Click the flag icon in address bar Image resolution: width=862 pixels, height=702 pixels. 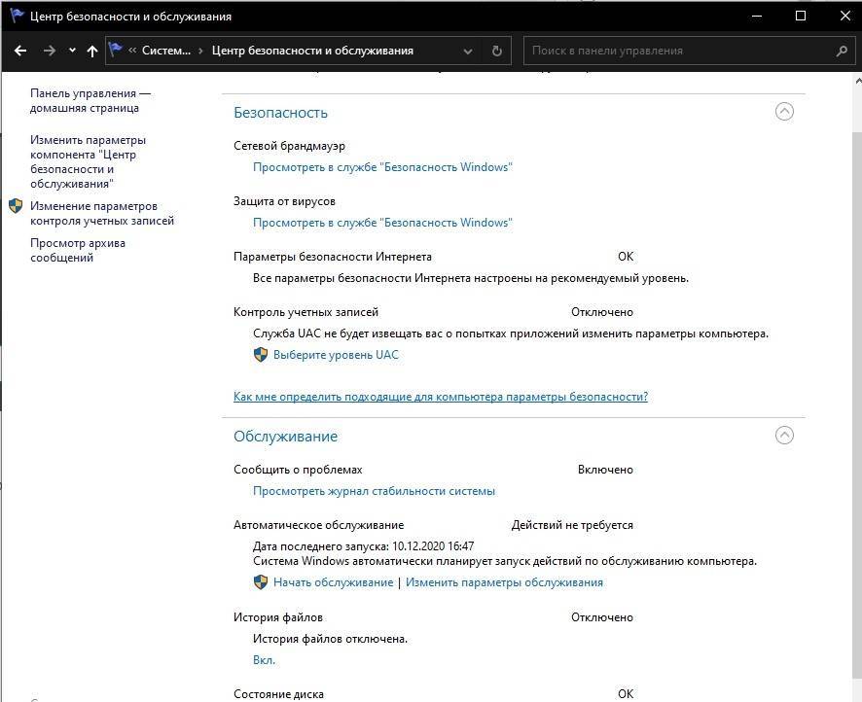[x=117, y=51]
